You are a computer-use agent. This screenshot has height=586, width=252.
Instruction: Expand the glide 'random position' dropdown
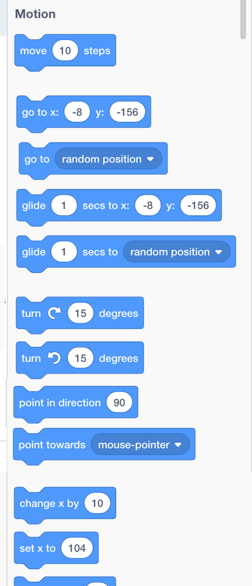point(176,252)
